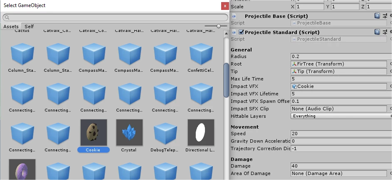Click the highlighted Cookie label
The width and height of the screenshot is (392, 180).
point(93,150)
